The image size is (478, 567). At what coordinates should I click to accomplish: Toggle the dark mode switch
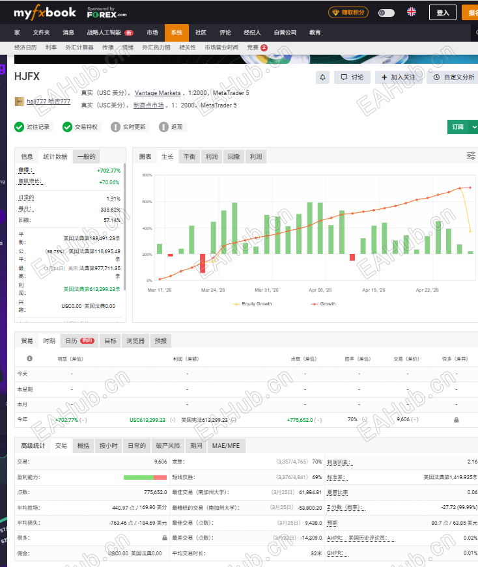(x=386, y=13)
